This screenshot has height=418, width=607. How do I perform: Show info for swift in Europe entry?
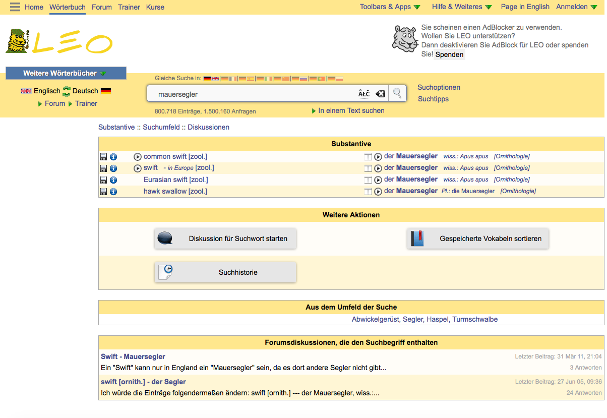tap(113, 168)
